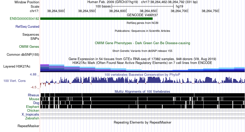This screenshot has height=132, width=245.
Task: Open the OMIM Genes track label
Action: pyautogui.click(x=29, y=47)
